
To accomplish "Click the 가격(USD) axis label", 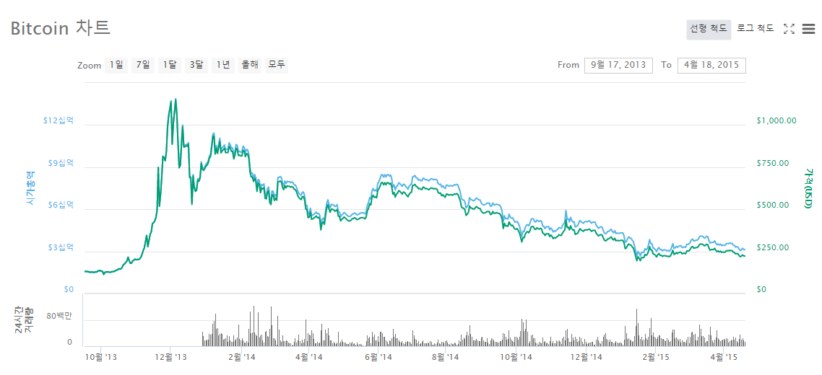I will click(808, 188).
